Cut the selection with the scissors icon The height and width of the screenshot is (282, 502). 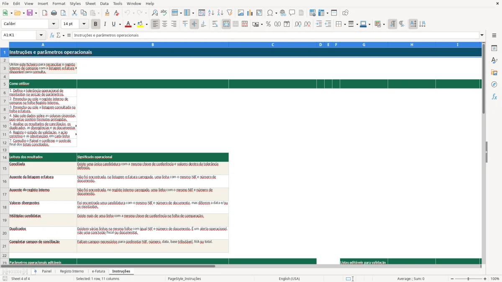point(74,13)
